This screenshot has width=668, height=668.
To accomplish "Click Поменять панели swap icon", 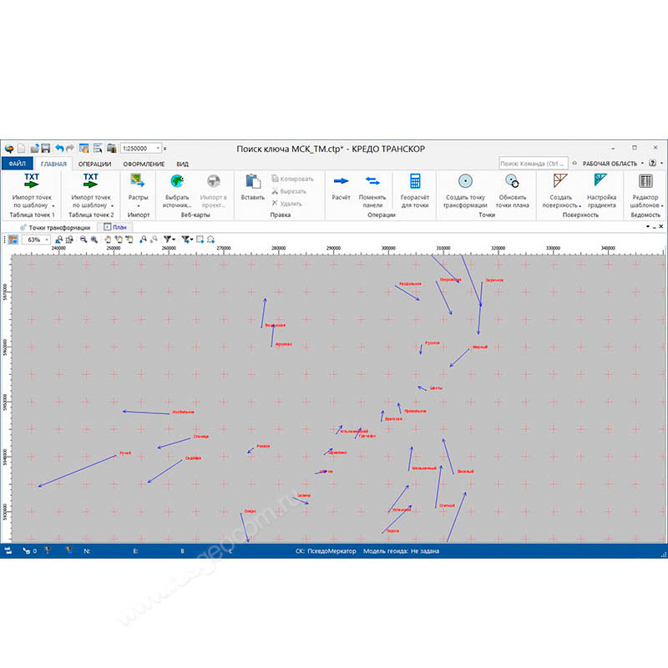I will click(372, 181).
